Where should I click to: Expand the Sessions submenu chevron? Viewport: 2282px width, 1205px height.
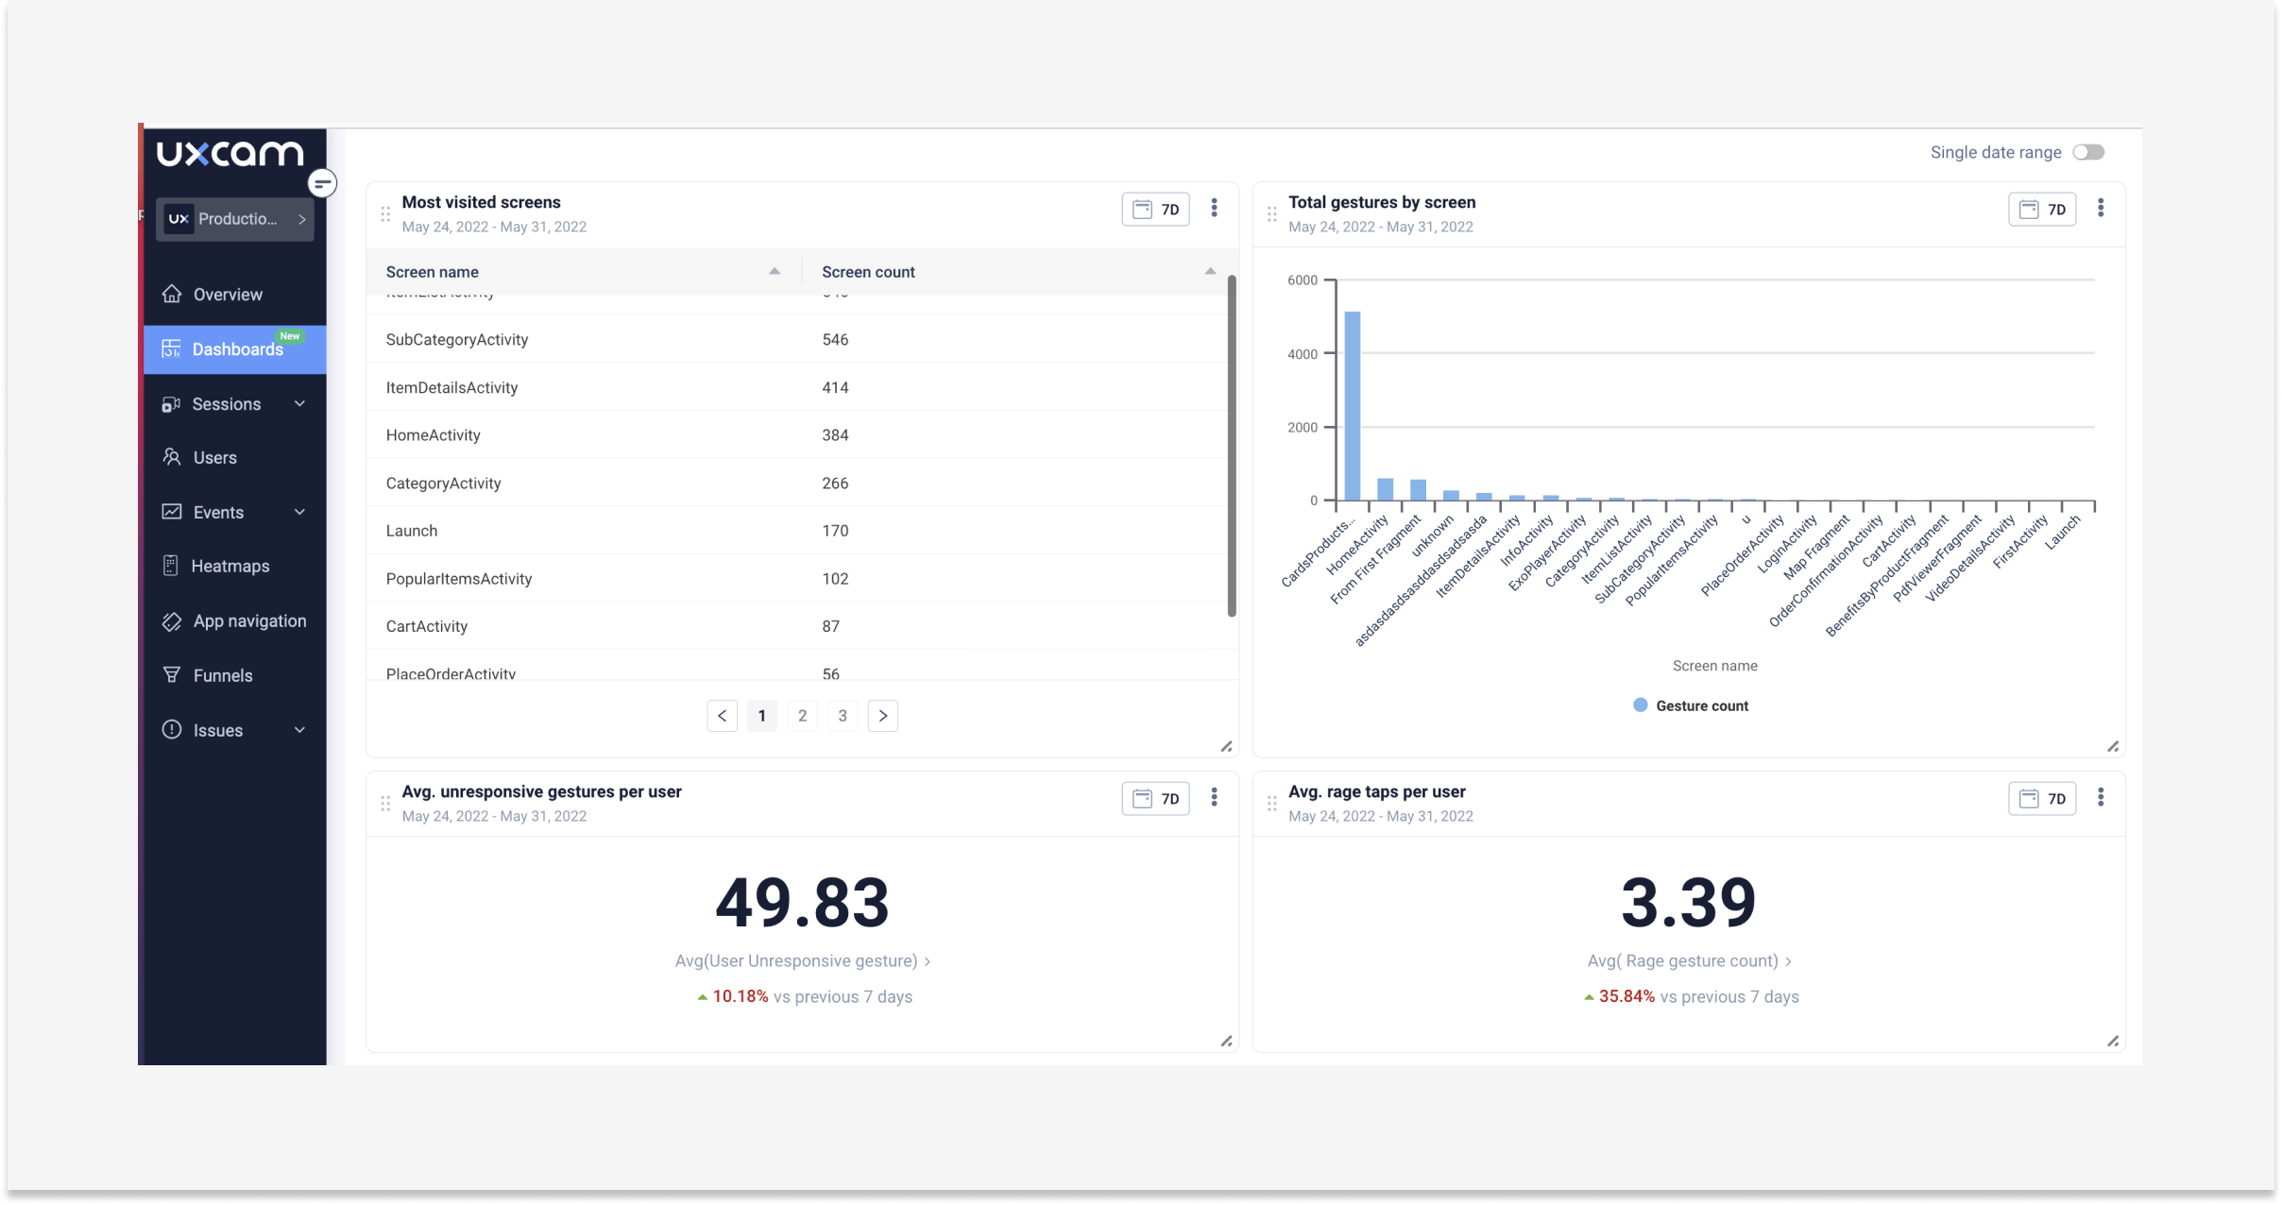tap(299, 404)
